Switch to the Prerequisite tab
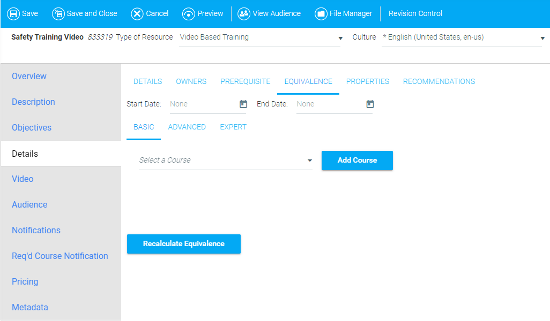The height and width of the screenshot is (321, 550). click(x=245, y=81)
